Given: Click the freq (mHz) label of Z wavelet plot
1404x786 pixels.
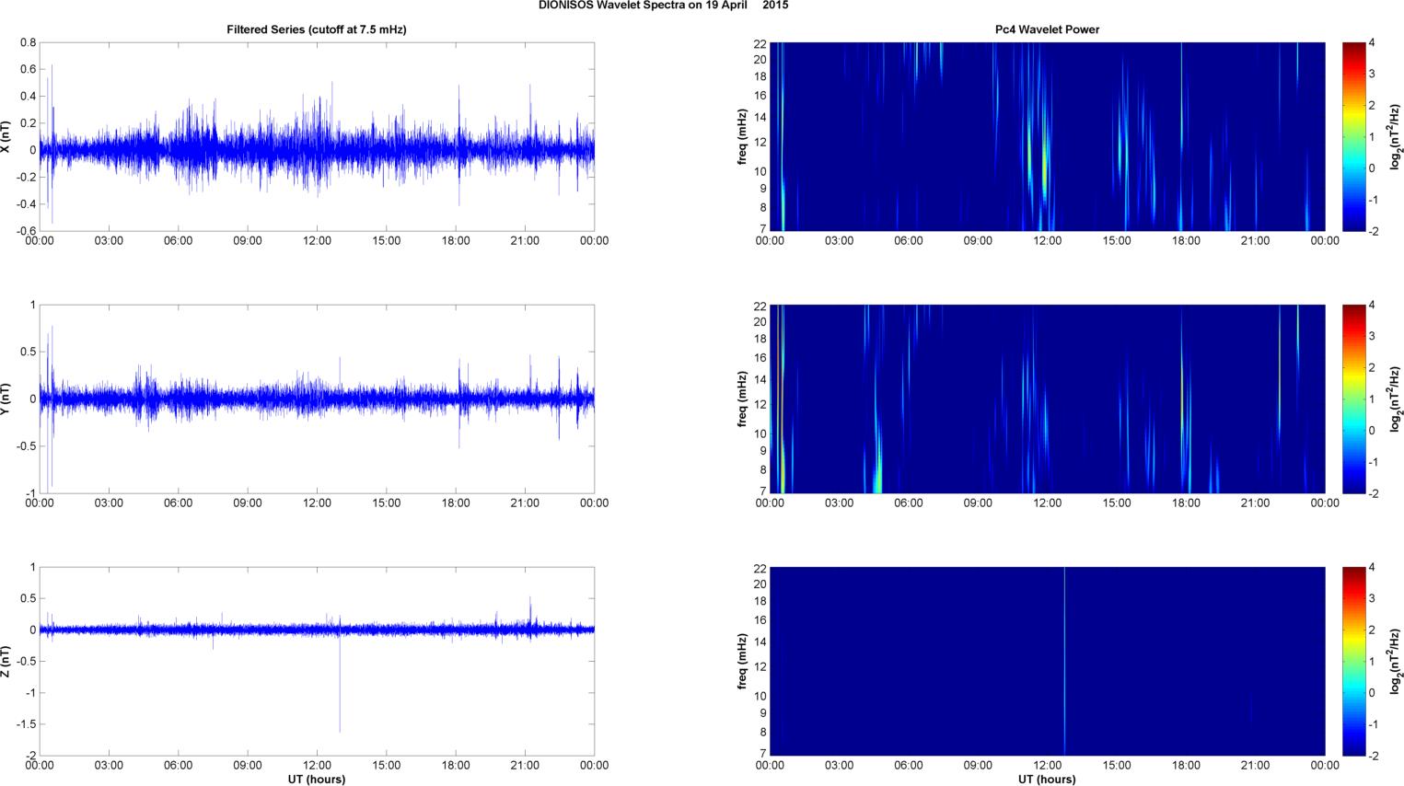Looking at the screenshot, I should click(742, 661).
